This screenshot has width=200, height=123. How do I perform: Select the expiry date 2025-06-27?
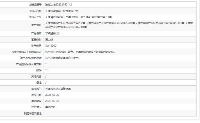click(x=52, y=101)
